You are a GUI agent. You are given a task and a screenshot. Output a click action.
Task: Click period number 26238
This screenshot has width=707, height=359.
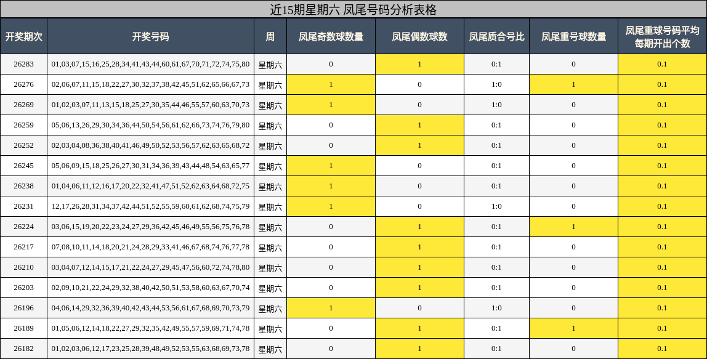click(x=23, y=186)
